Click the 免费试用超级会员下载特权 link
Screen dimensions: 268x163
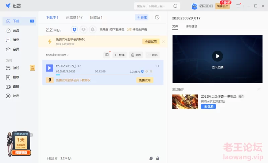click(x=73, y=80)
